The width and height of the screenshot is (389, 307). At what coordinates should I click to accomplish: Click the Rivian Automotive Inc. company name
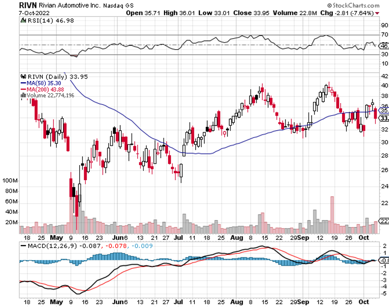click(70, 5)
